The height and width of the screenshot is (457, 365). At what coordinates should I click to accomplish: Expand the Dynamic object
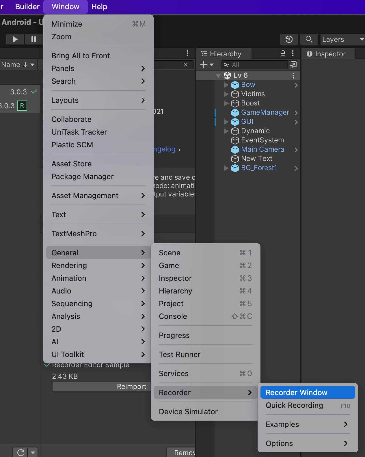226,131
